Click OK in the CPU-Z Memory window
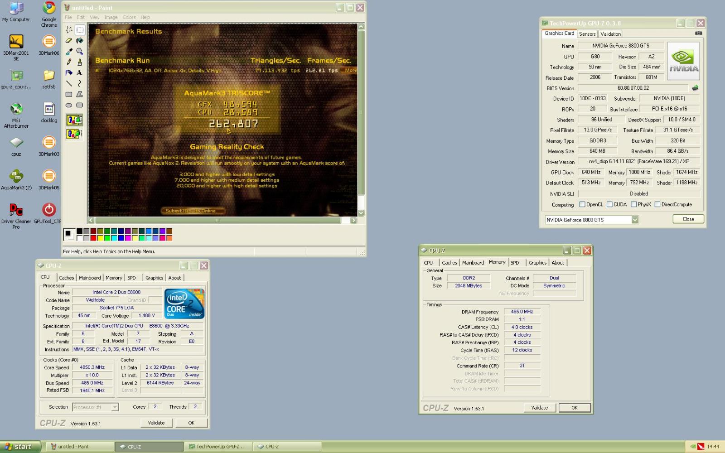Viewport: 725px width, 453px height. 575,408
